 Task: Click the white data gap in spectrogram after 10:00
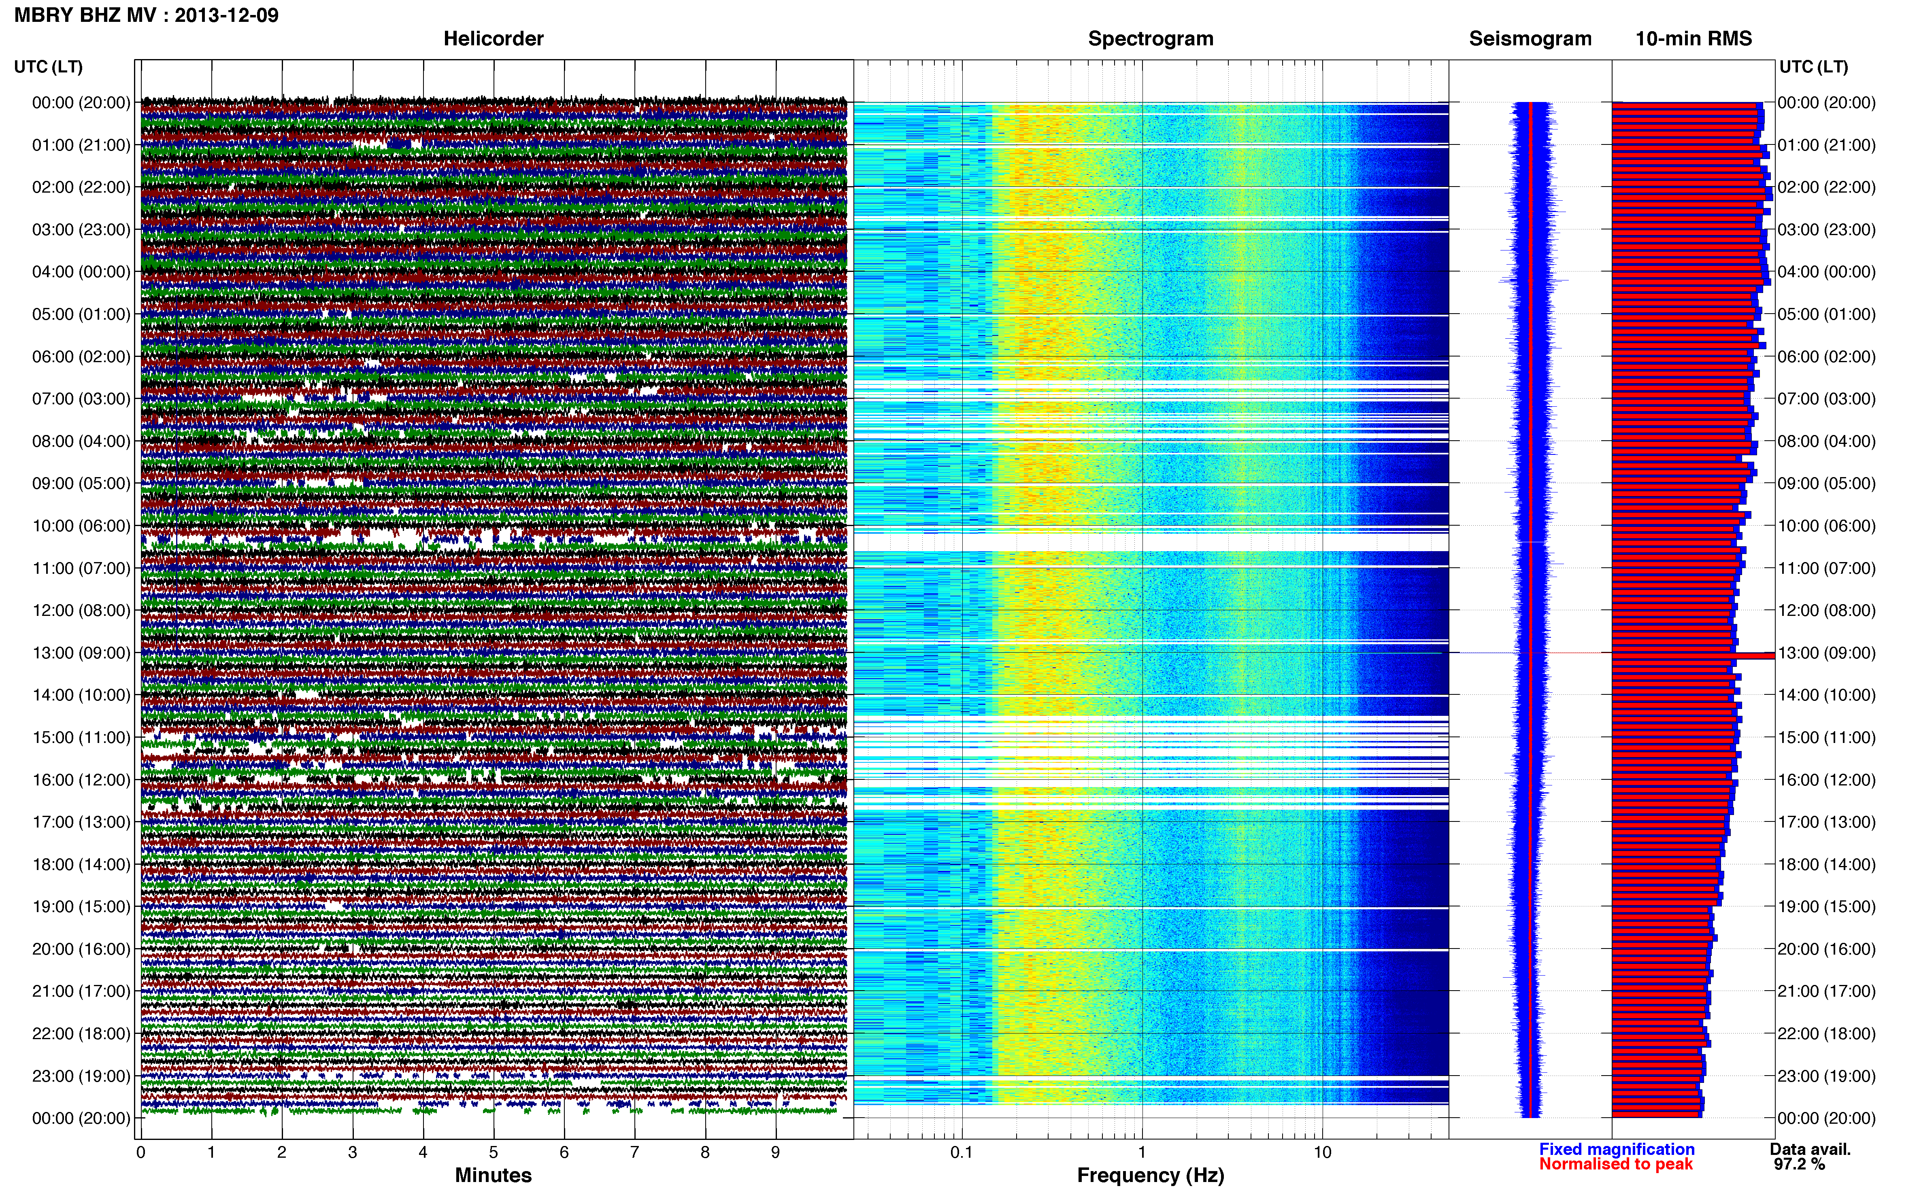[x=1151, y=541]
